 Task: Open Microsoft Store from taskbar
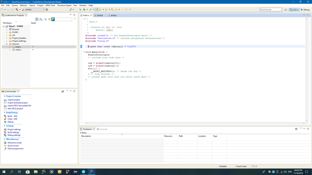(28, 172)
